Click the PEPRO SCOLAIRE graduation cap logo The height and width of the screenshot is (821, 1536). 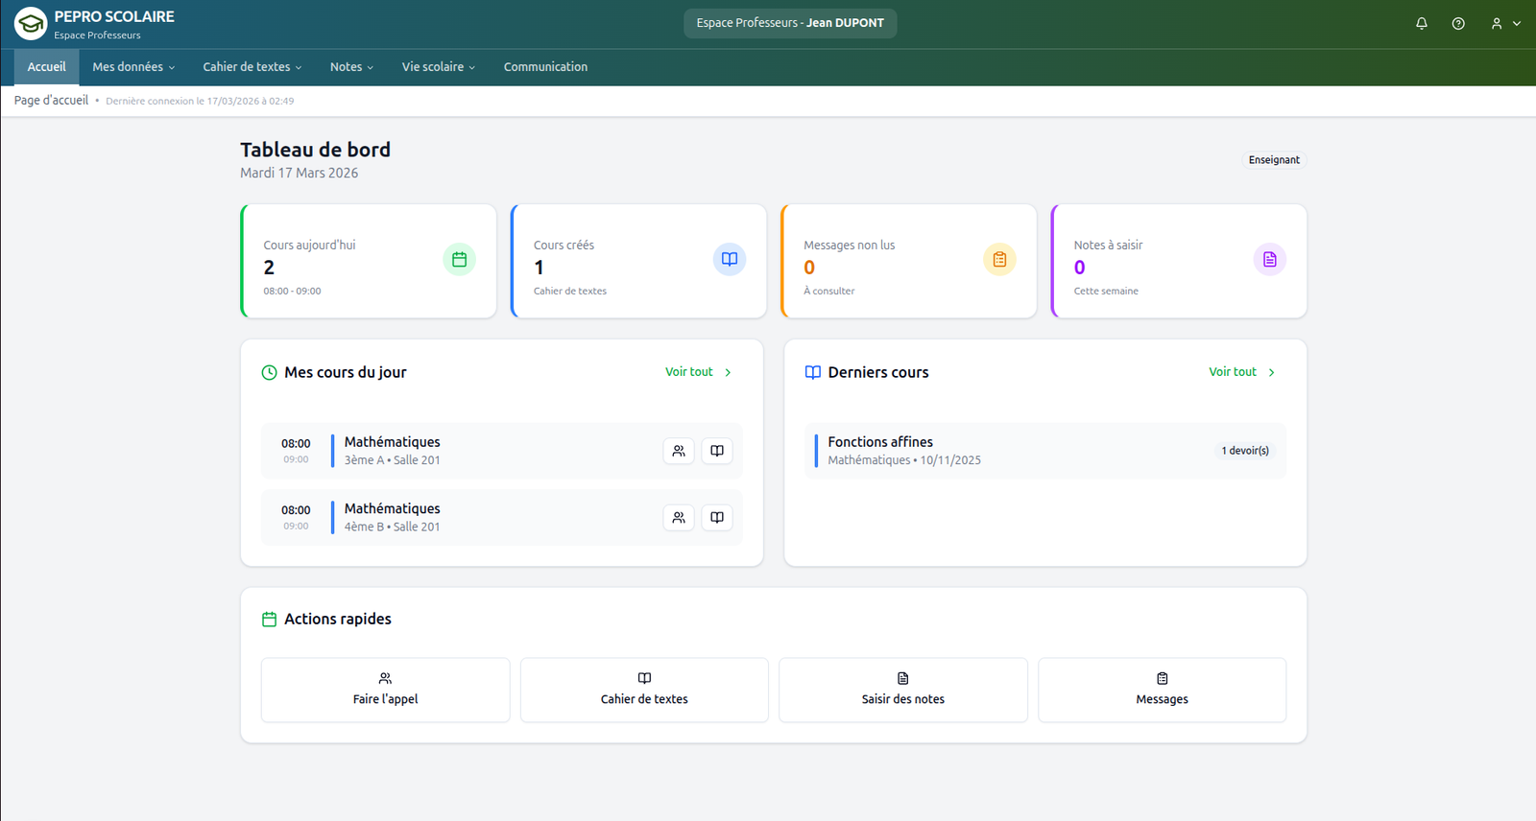[x=31, y=24]
